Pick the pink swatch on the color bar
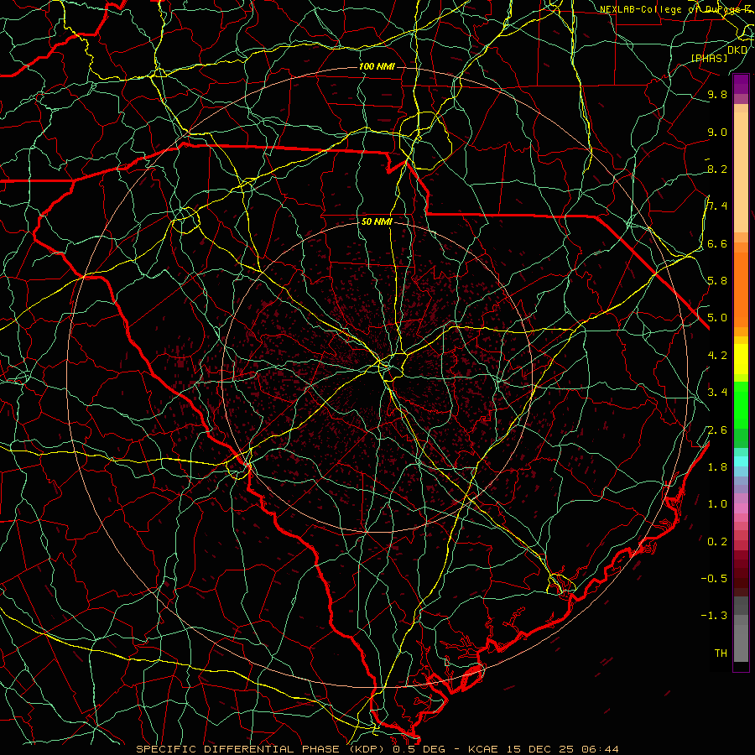Screen dimensions: 755x755 [741, 508]
